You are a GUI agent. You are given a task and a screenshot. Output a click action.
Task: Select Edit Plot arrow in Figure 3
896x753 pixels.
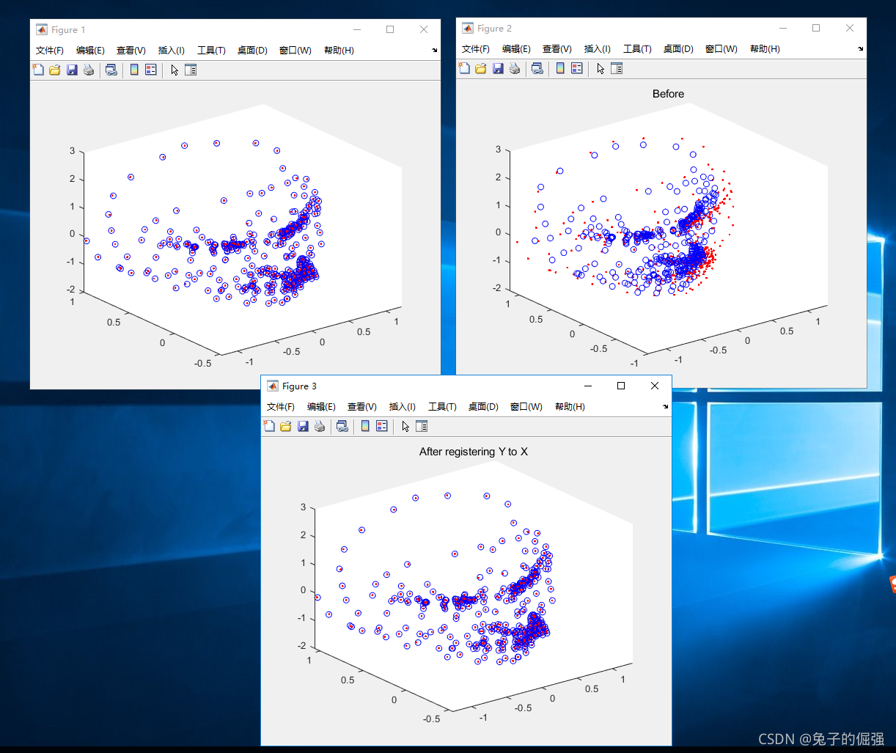point(405,426)
